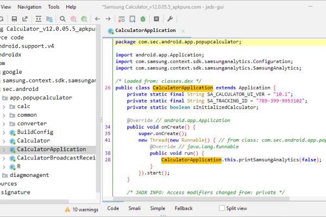Select the BuildConfig class in tree

tap(35, 132)
